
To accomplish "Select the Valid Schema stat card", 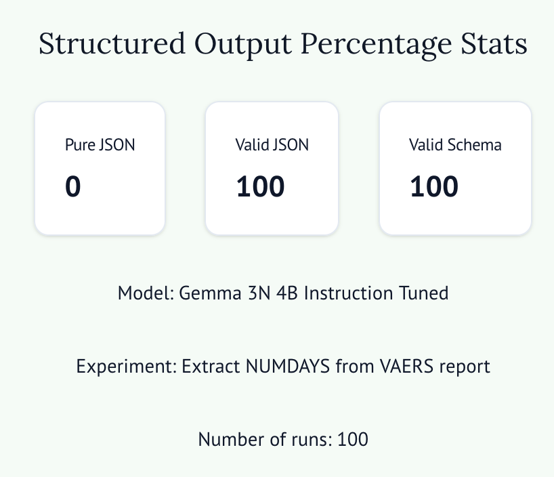I will [x=455, y=168].
